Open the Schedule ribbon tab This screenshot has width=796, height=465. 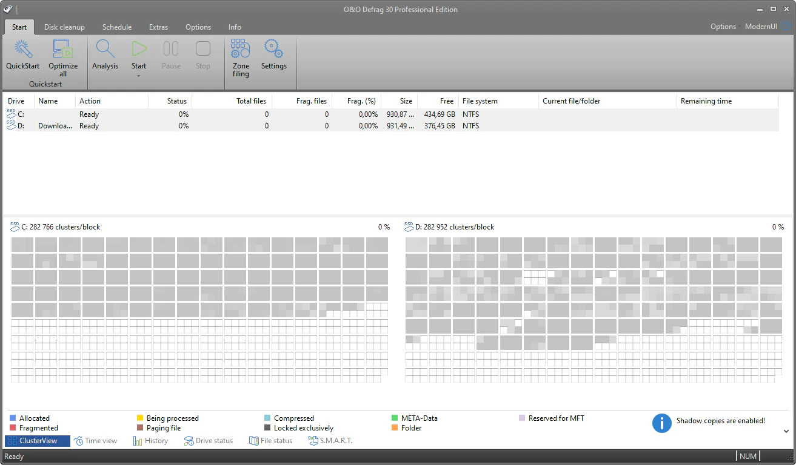[x=117, y=27]
